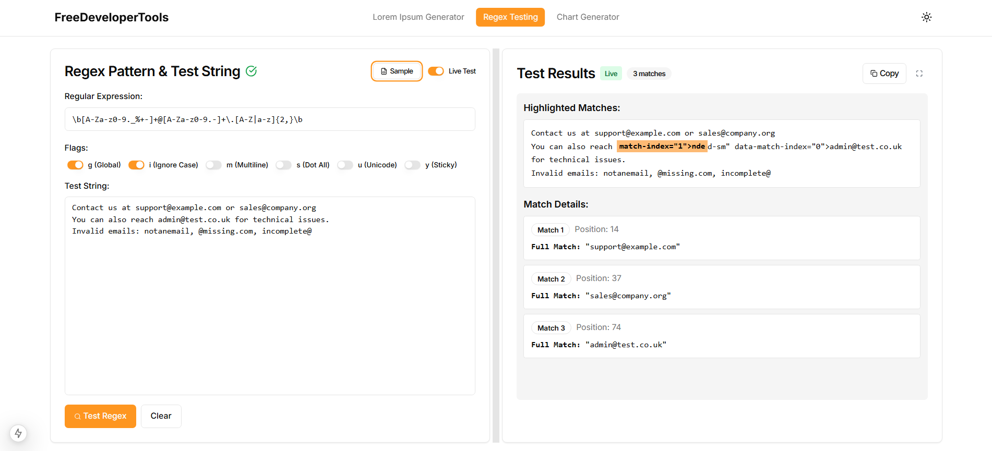This screenshot has height=451, width=992.
Task: Open the Chart Generator tab
Action: [x=588, y=17]
